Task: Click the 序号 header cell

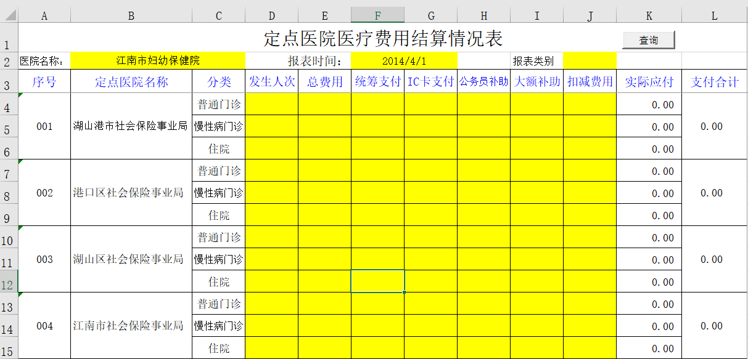Action: tap(44, 81)
